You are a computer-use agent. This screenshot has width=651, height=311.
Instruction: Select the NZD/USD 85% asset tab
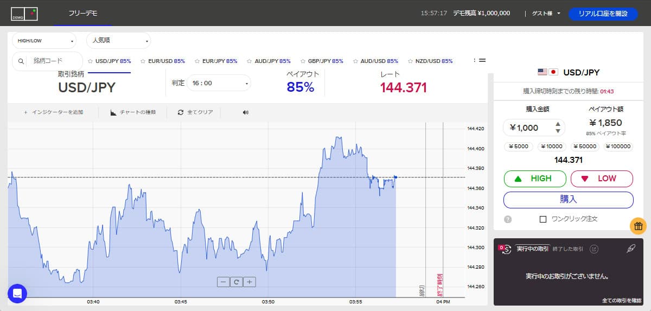tap(430, 61)
